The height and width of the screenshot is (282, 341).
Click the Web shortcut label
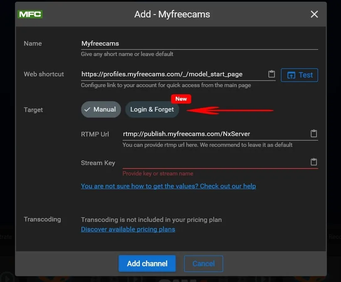pyautogui.click(x=44, y=74)
